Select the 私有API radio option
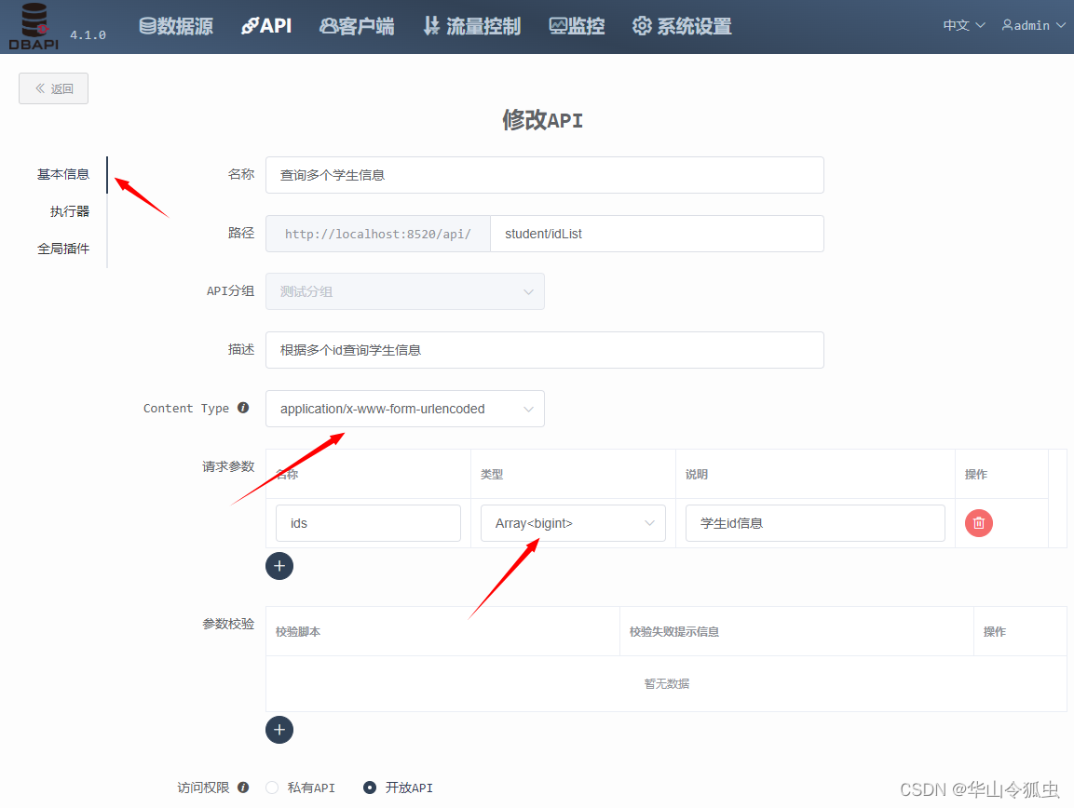The width and height of the screenshot is (1074, 808). [x=271, y=788]
